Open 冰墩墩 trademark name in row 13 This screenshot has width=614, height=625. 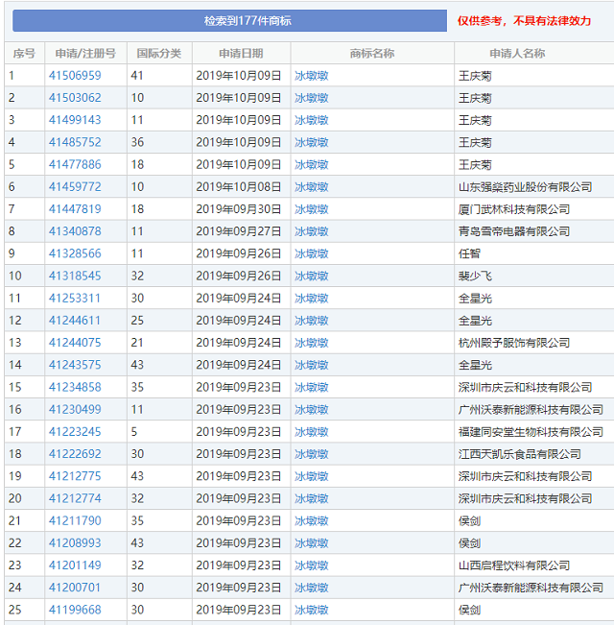pyautogui.click(x=311, y=343)
